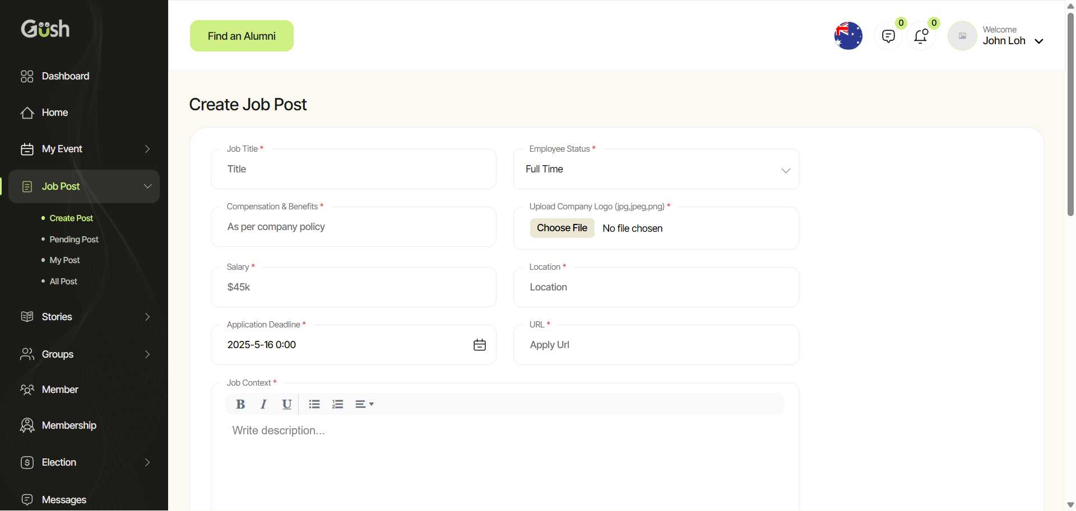Click the Compensation & Benefits field
This screenshot has height=511, width=1076.
coord(354,227)
